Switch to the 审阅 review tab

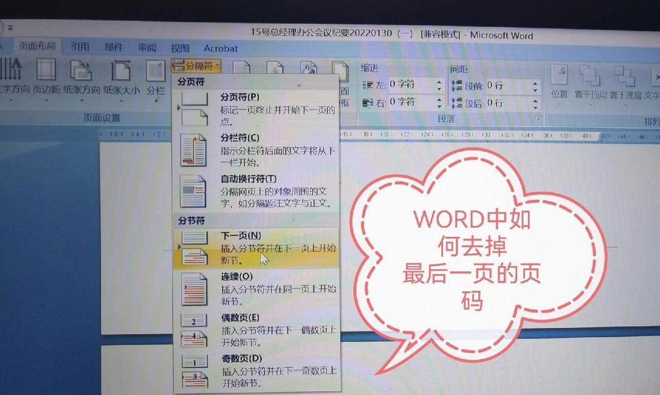[147, 48]
